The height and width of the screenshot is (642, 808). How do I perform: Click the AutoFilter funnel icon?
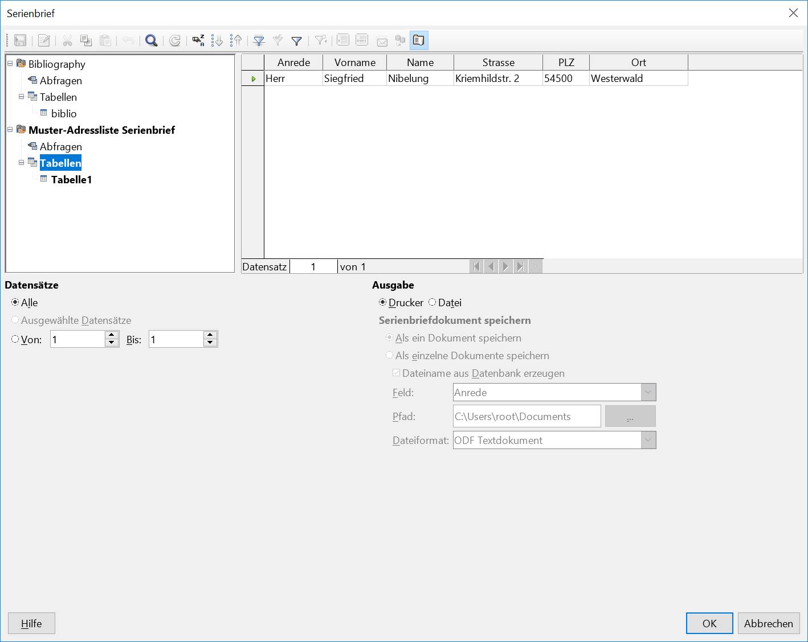(259, 40)
